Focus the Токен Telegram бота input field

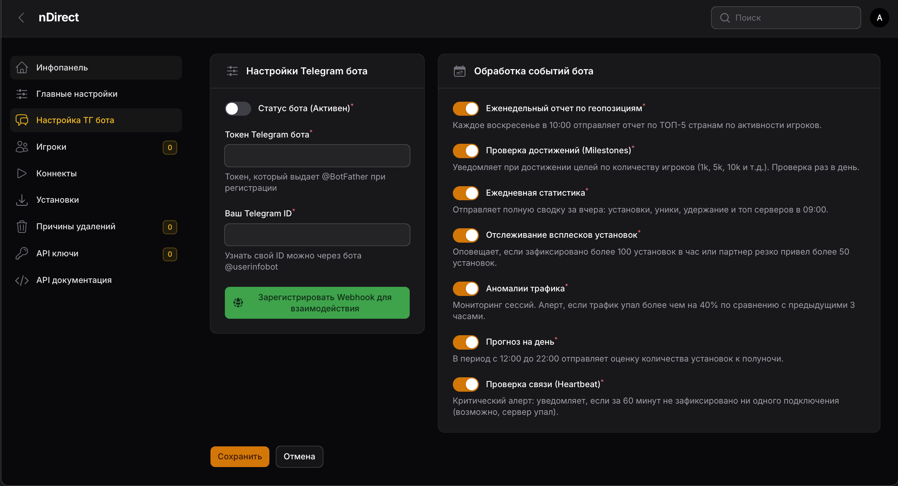tap(317, 156)
